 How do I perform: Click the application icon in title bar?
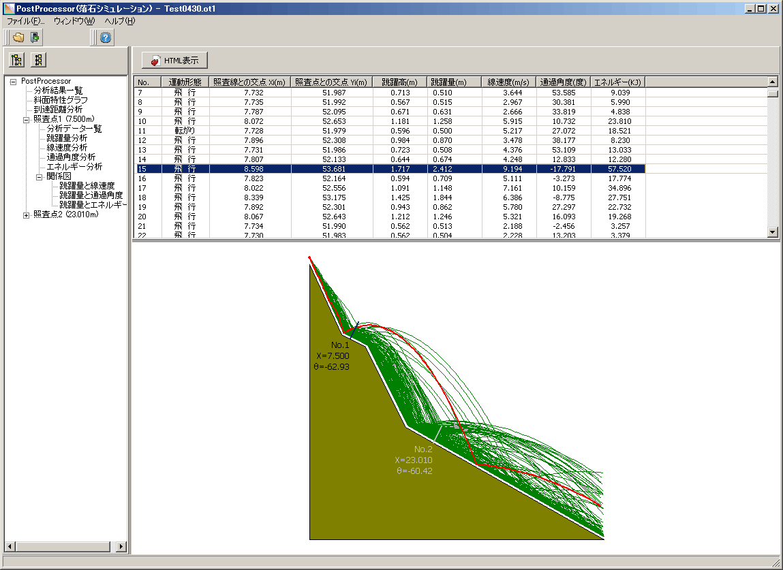(9, 8)
